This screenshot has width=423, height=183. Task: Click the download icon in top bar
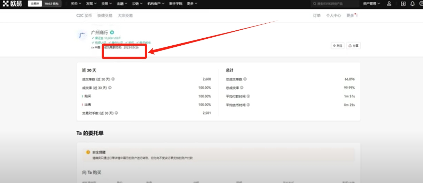pos(404,4)
